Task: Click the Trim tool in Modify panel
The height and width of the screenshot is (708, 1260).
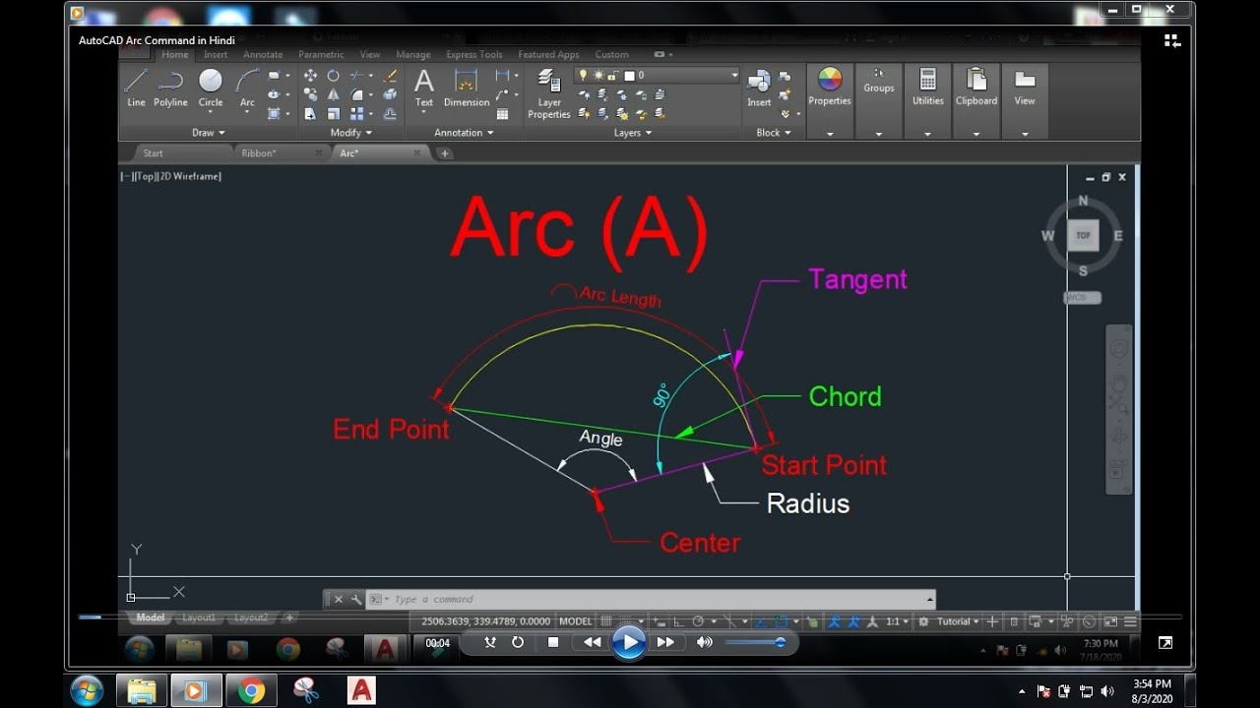Action: point(356,76)
